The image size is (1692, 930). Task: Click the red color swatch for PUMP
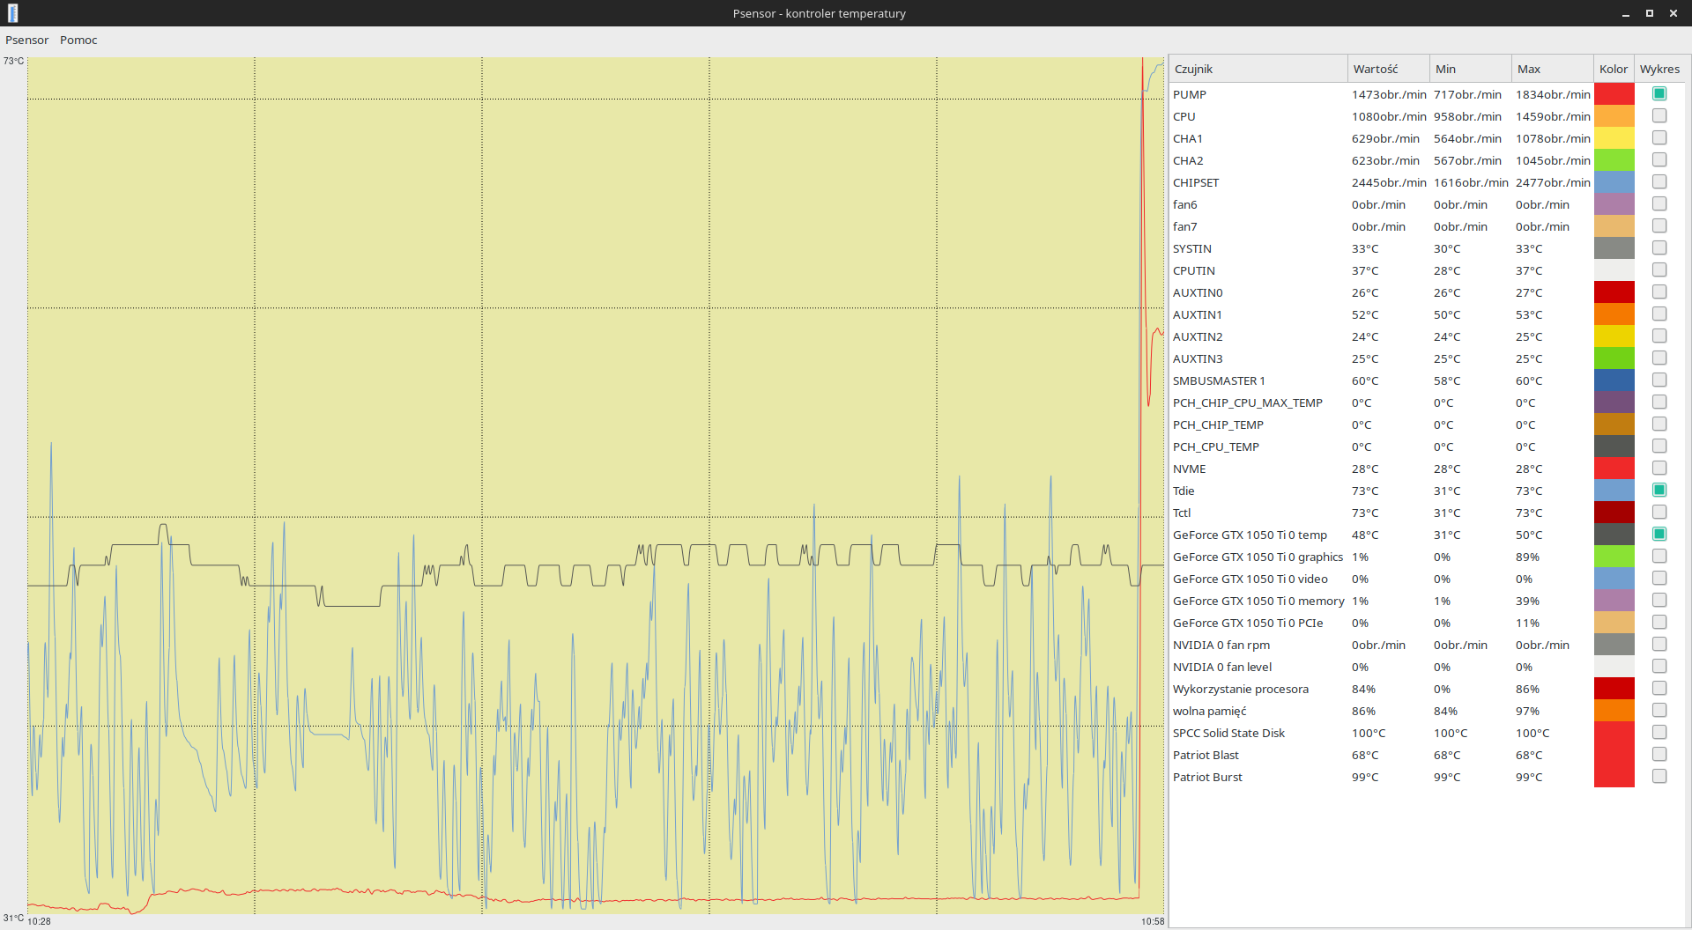[x=1614, y=93]
